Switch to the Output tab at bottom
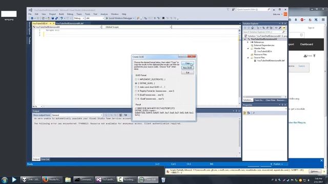This screenshot has width=328, height=184. 36,159
